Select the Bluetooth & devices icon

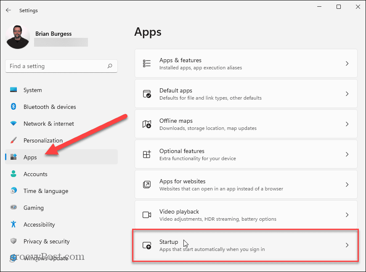tap(13, 107)
